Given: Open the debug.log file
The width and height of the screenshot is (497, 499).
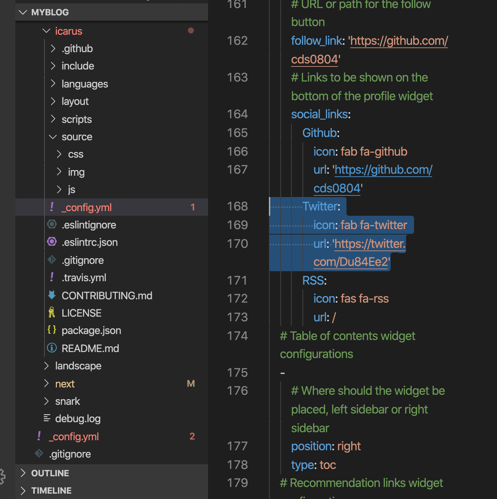Looking at the screenshot, I should tap(78, 419).
